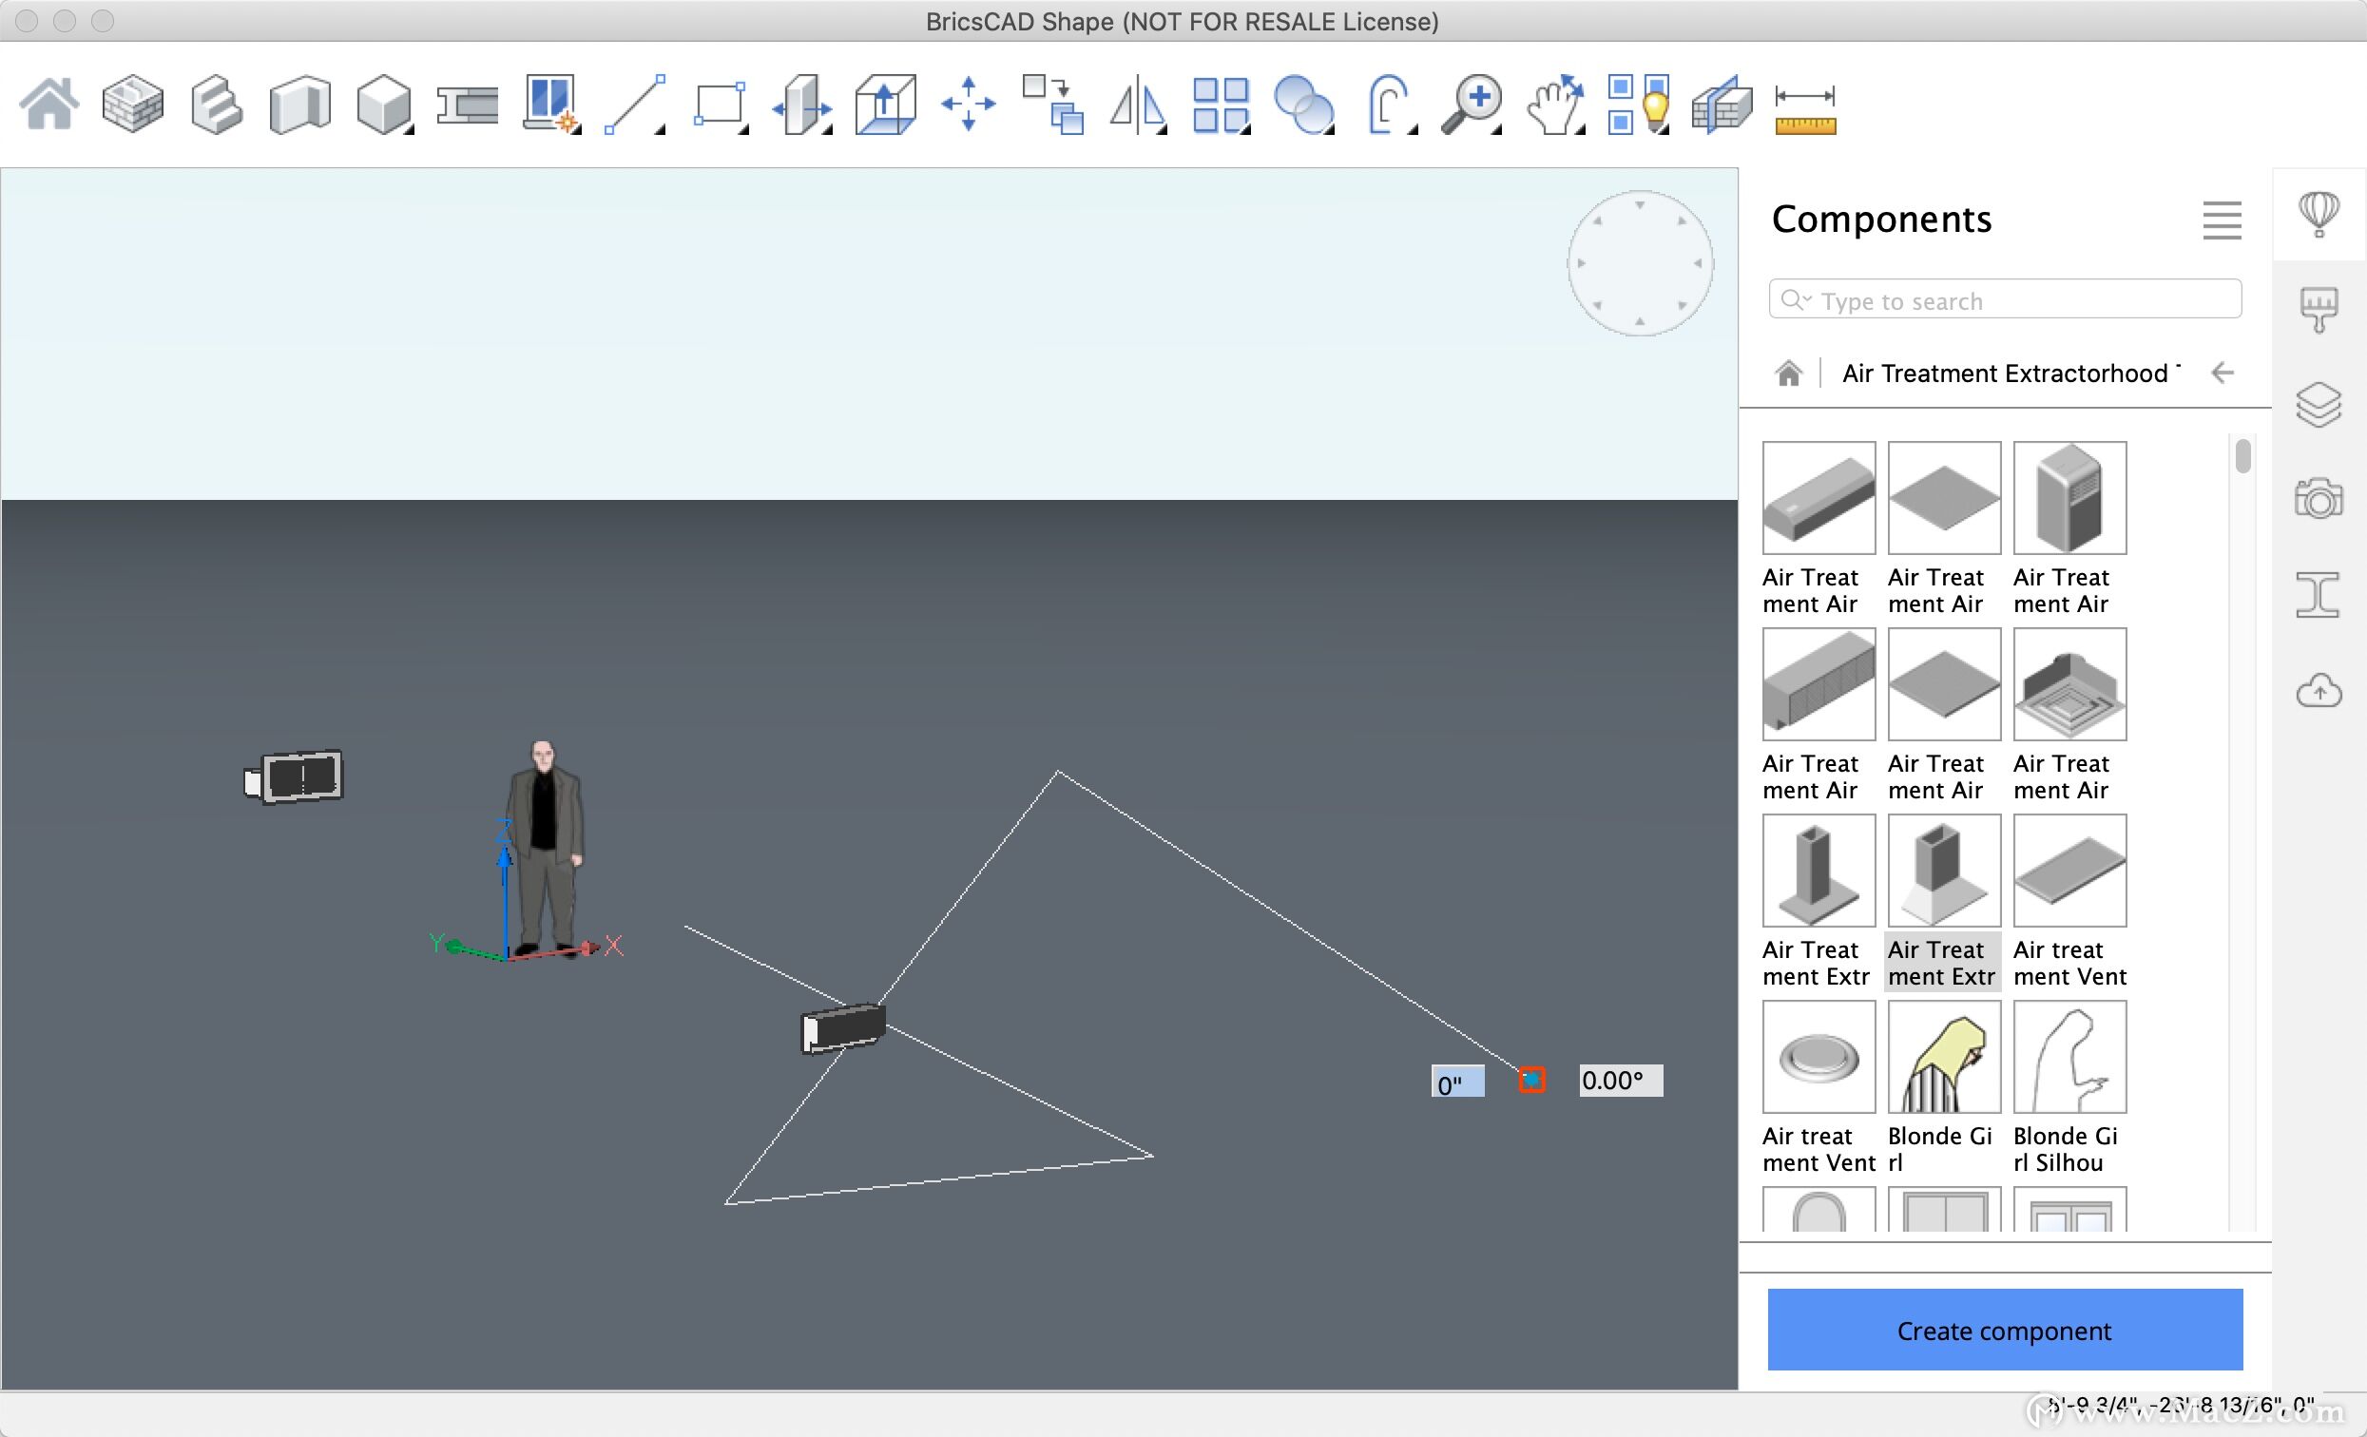Open the Components panel hamburger menu

2221,220
